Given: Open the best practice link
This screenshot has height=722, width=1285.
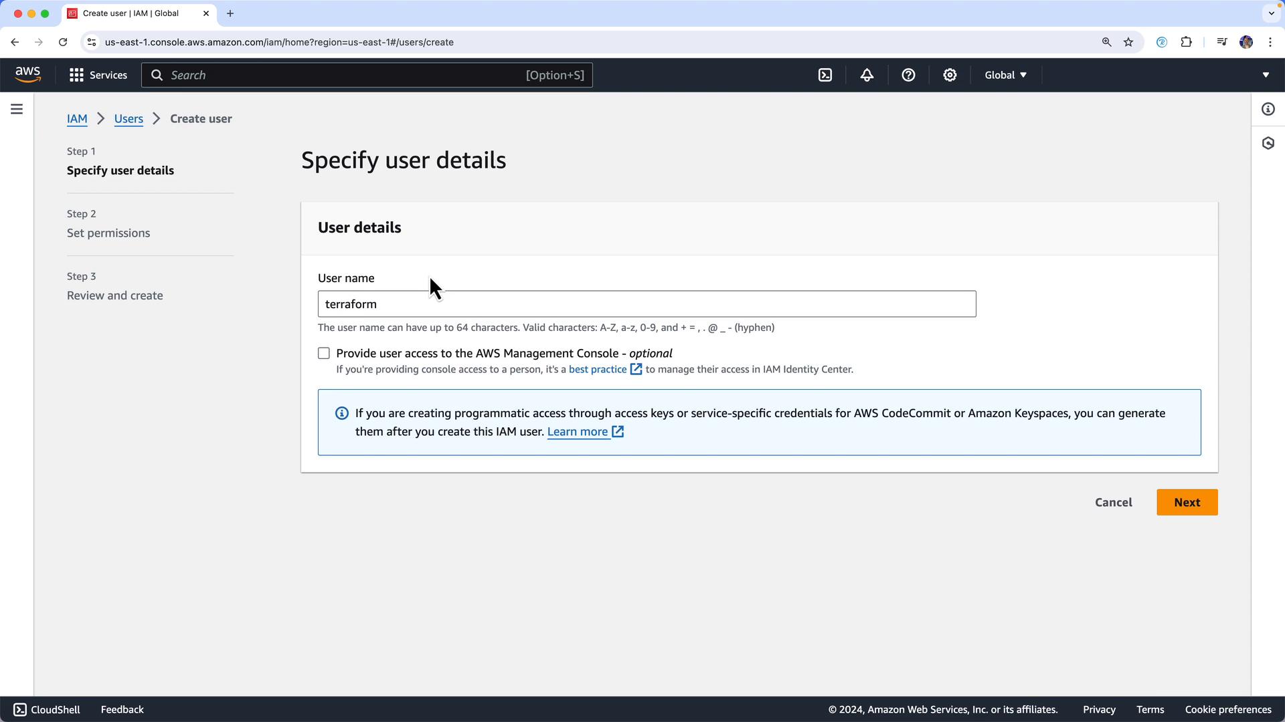Looking at the screenshot, I should 605,369.
